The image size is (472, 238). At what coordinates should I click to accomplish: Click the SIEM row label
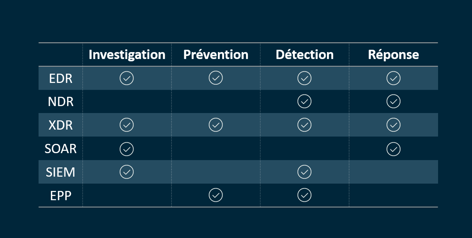(x=61, y=172)
